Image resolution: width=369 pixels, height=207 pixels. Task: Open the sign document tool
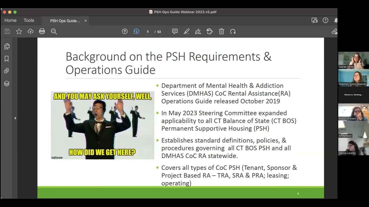point(198,31)
